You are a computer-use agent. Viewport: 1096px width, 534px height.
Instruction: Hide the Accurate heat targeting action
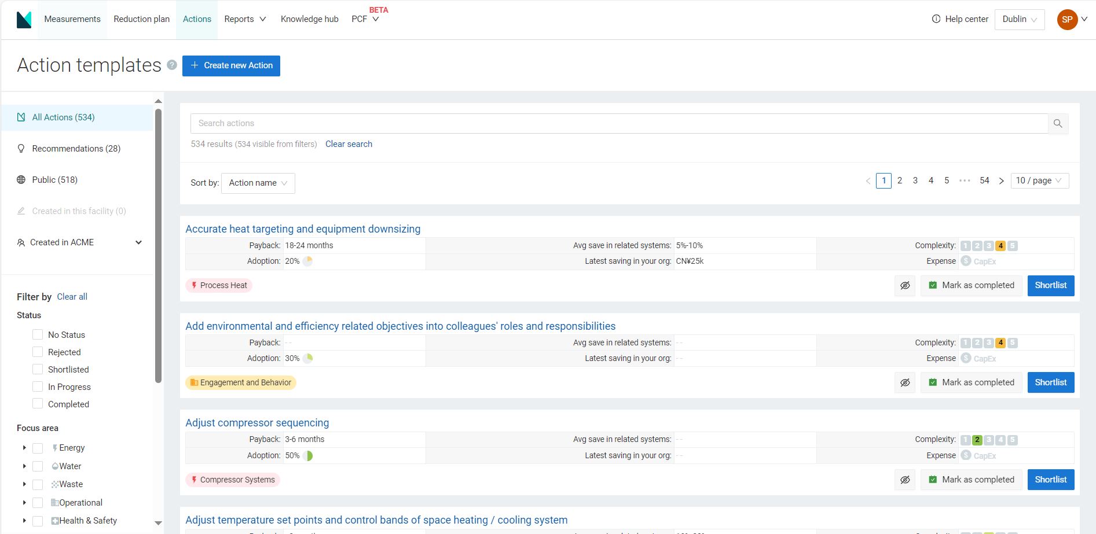coord(905,285)
